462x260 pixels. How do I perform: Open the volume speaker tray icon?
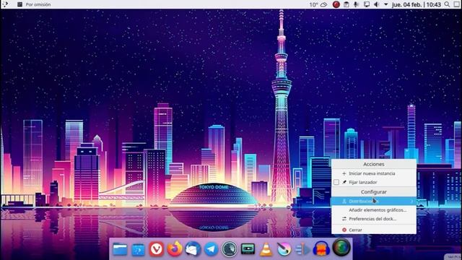[376, 4]
